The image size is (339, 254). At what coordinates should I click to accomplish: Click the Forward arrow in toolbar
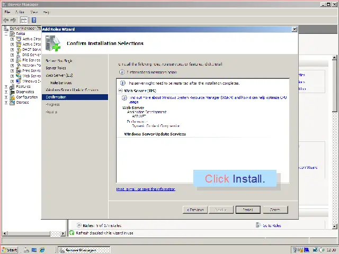click(x=13, y=20)
